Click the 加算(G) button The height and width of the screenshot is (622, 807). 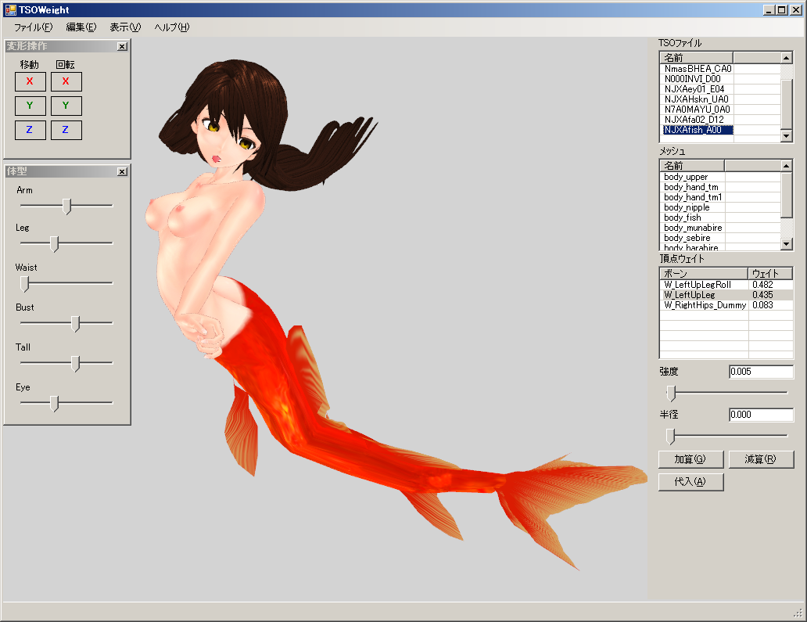690,459
